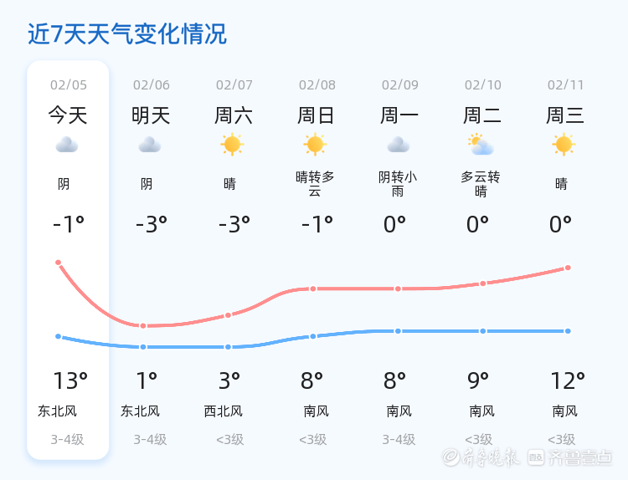Click the 阴转小雨 description under 周一
Screen dimensions: 628x480
[398, 184]
